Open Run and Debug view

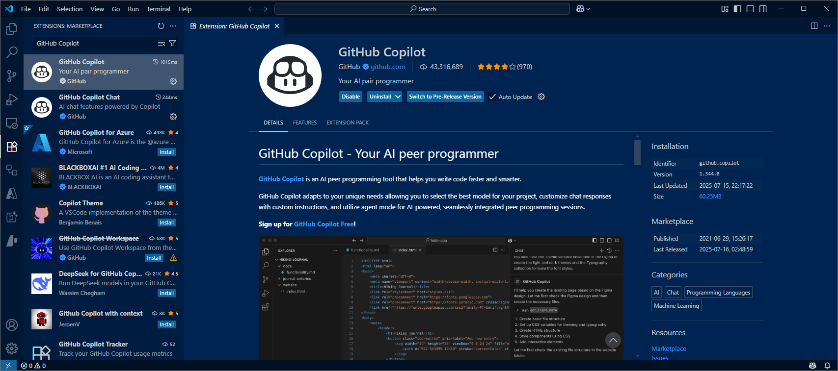[12, 99]
